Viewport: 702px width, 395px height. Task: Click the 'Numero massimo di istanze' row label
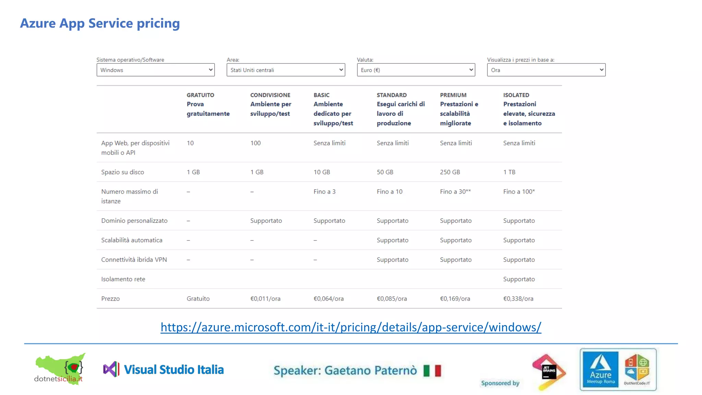click(x=130, y=196)
